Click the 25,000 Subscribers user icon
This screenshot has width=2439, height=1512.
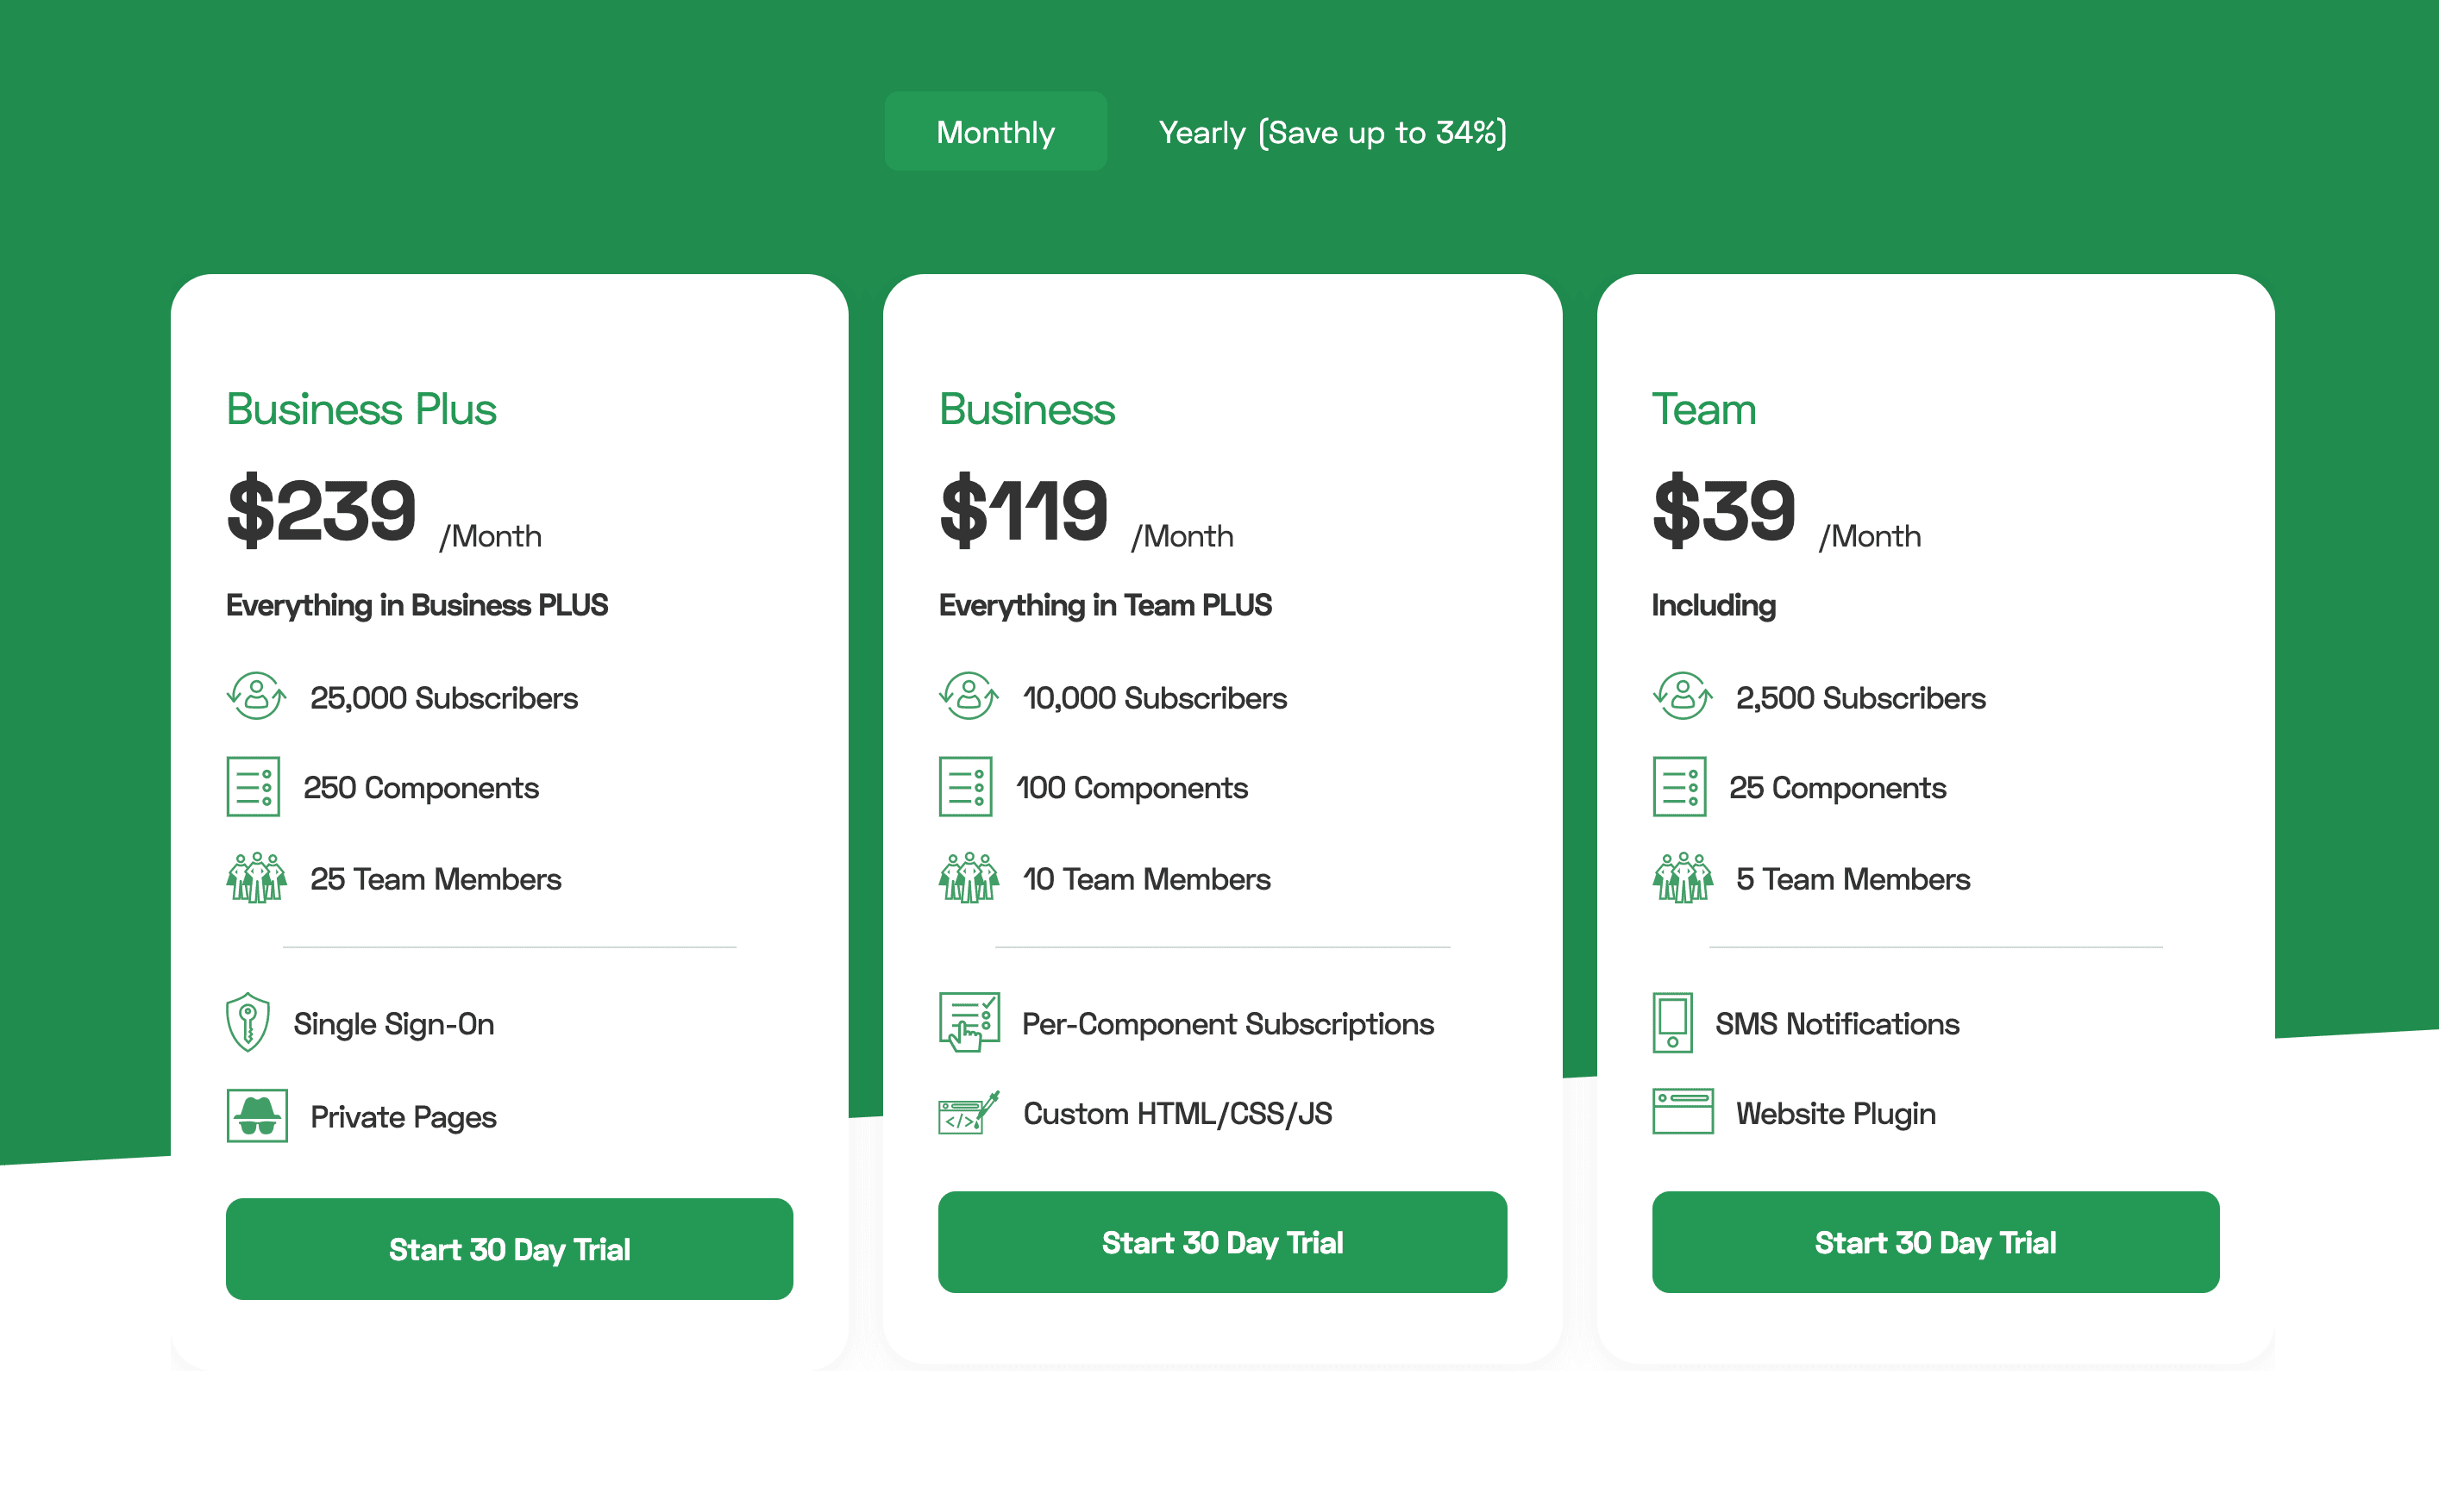pyautogui.click(x=256, y=695)
